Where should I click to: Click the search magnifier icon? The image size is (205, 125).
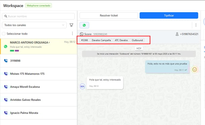(x=6, y=16)
